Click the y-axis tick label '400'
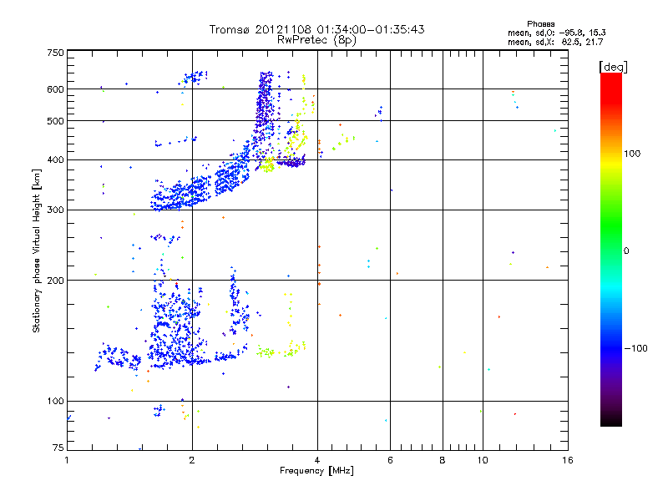This screenshot has height=501, width=668. (x=55, y=160)
